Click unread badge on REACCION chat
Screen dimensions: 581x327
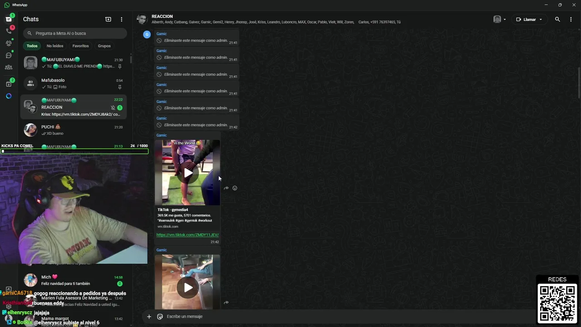click(x=120, y=108)
